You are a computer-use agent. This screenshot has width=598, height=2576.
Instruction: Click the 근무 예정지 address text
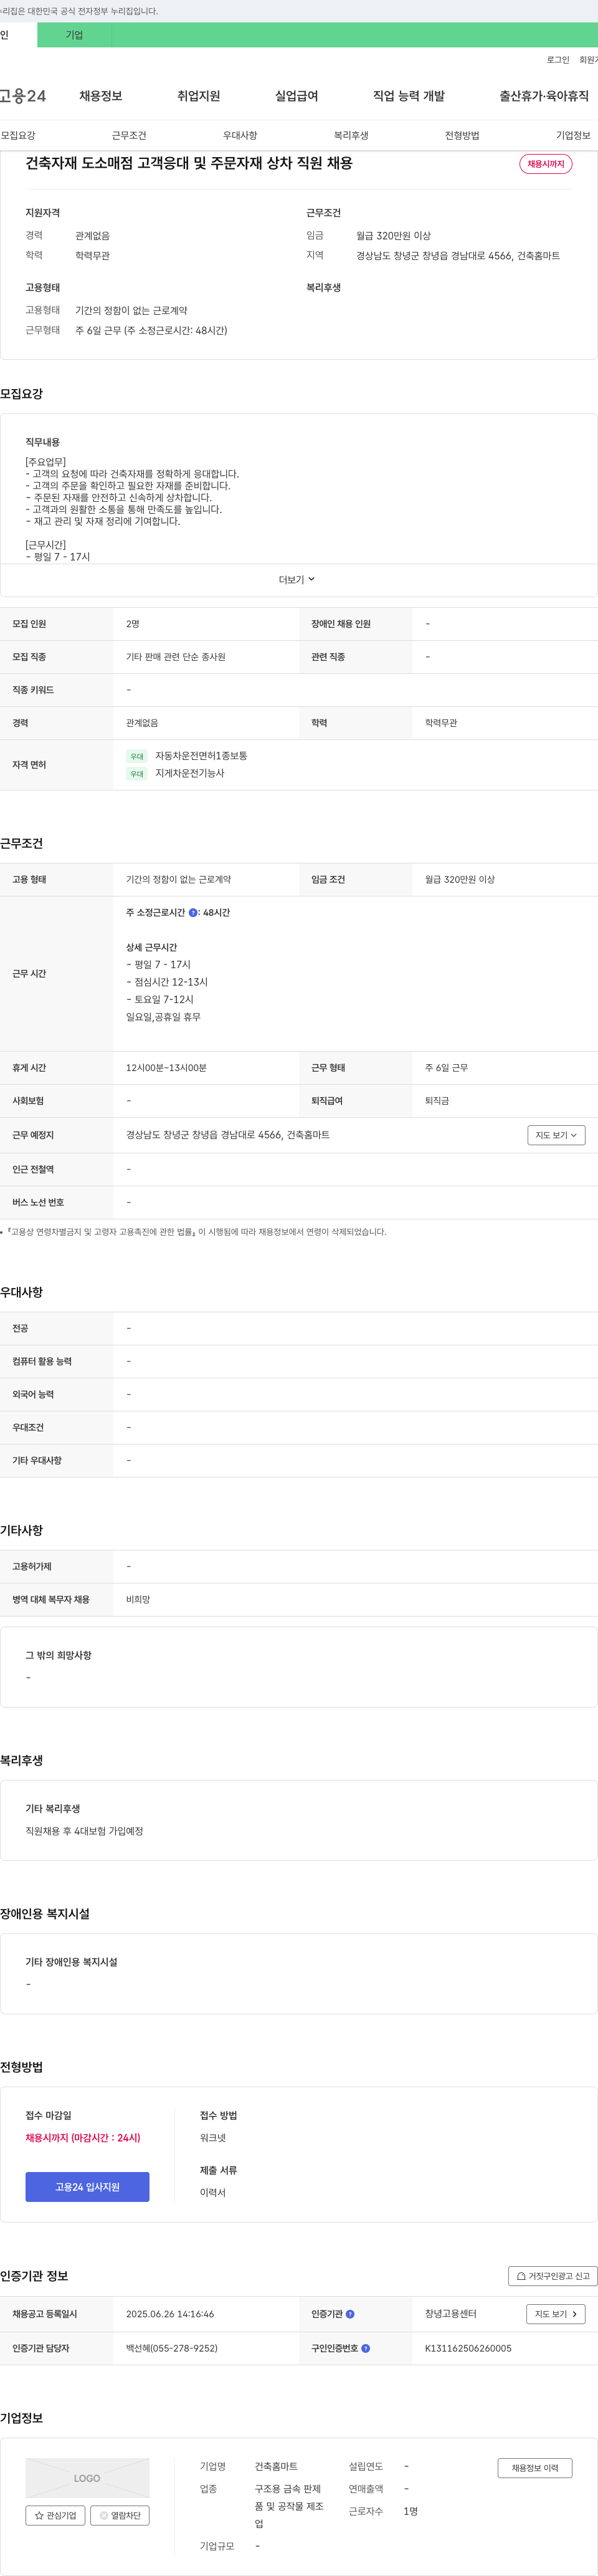click(x=227, y=1135)
